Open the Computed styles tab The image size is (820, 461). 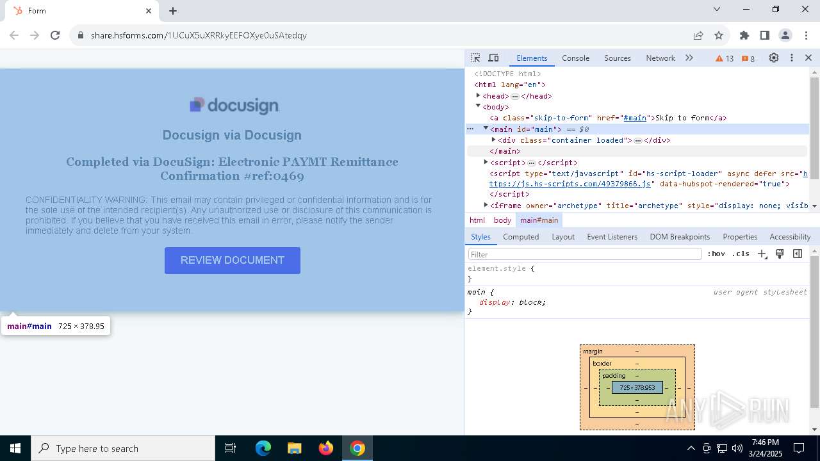pos(521,236)
